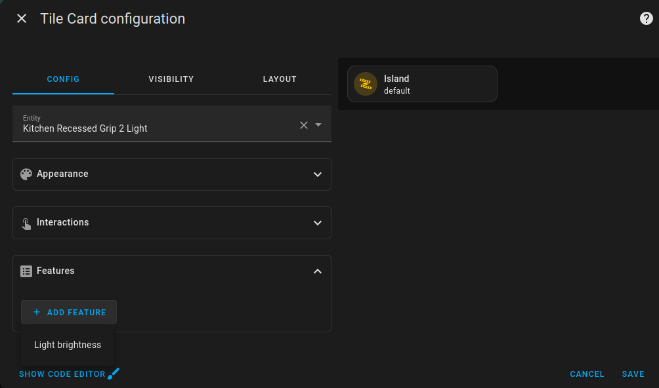Cancel the card configuration
The height and width of the screenshot is (388, 659).
tap(586, 374)
